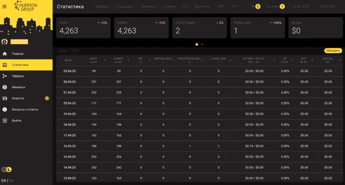Click the Доход summary card
Viewport: 345px width, 185px height.
click(x=316, y=28)
